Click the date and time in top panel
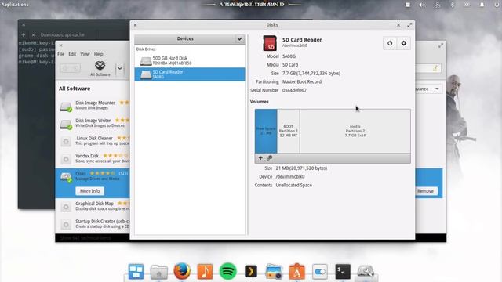This screenshot has width=502, height=282. coord(252,5)
